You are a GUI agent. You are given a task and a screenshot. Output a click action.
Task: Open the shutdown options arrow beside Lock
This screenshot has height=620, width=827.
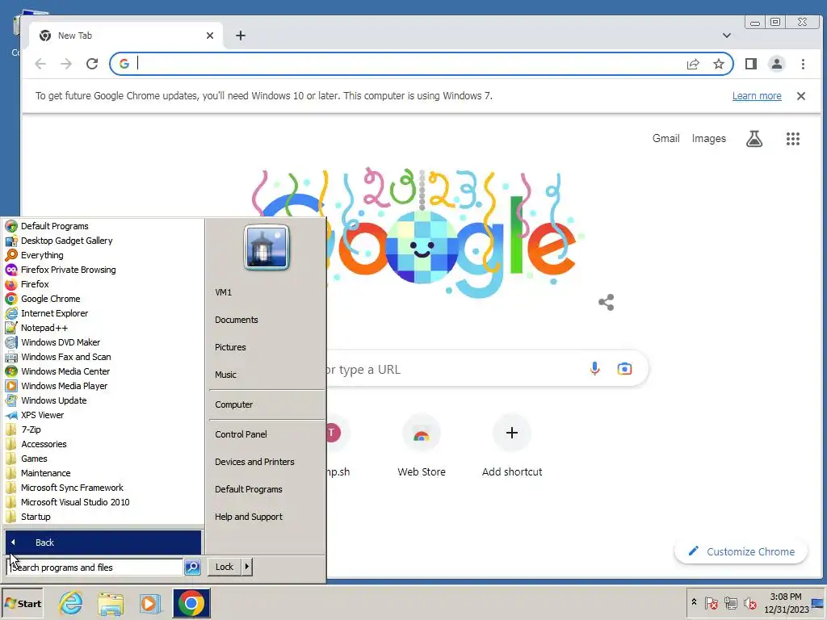(x=247, y=567)
